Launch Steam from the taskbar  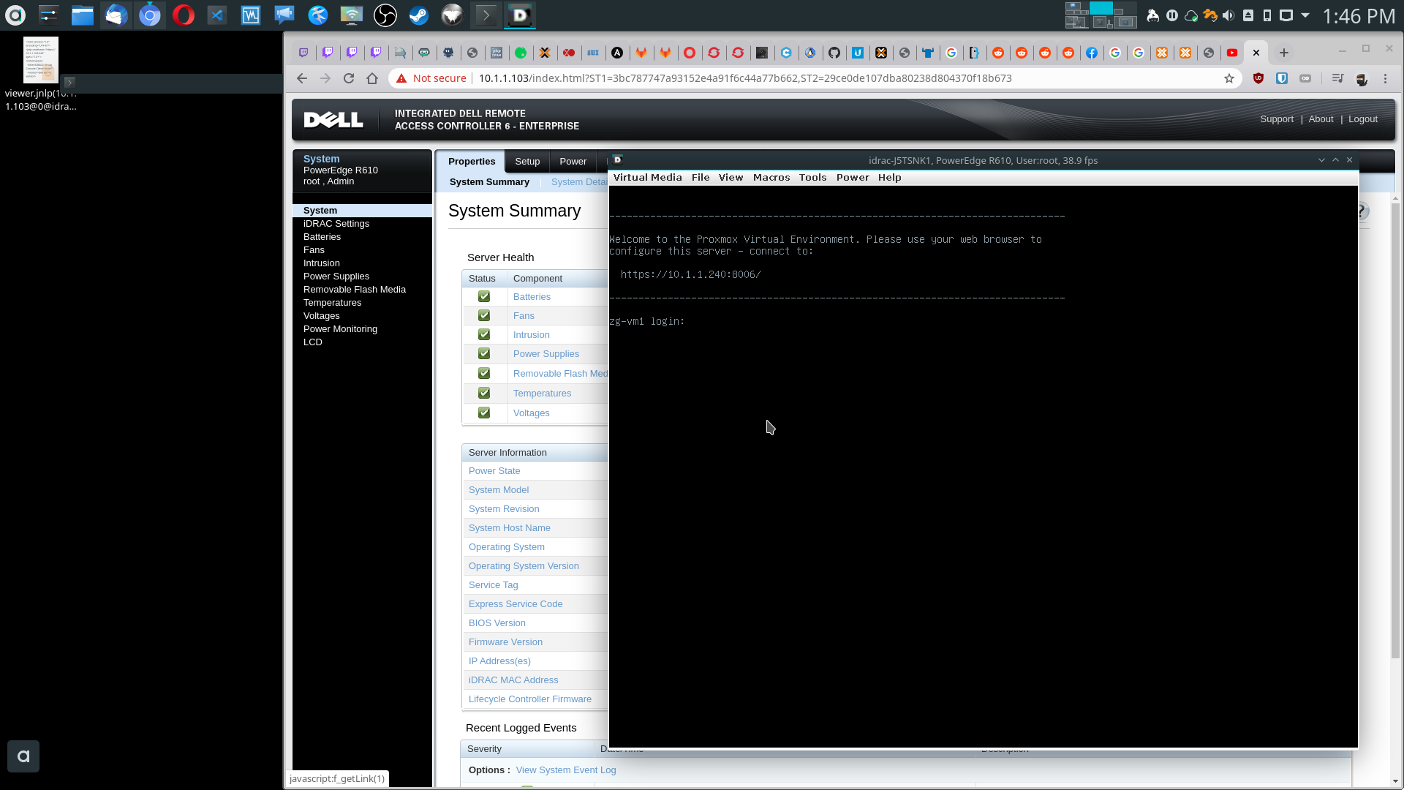click(x=419, y=15)
